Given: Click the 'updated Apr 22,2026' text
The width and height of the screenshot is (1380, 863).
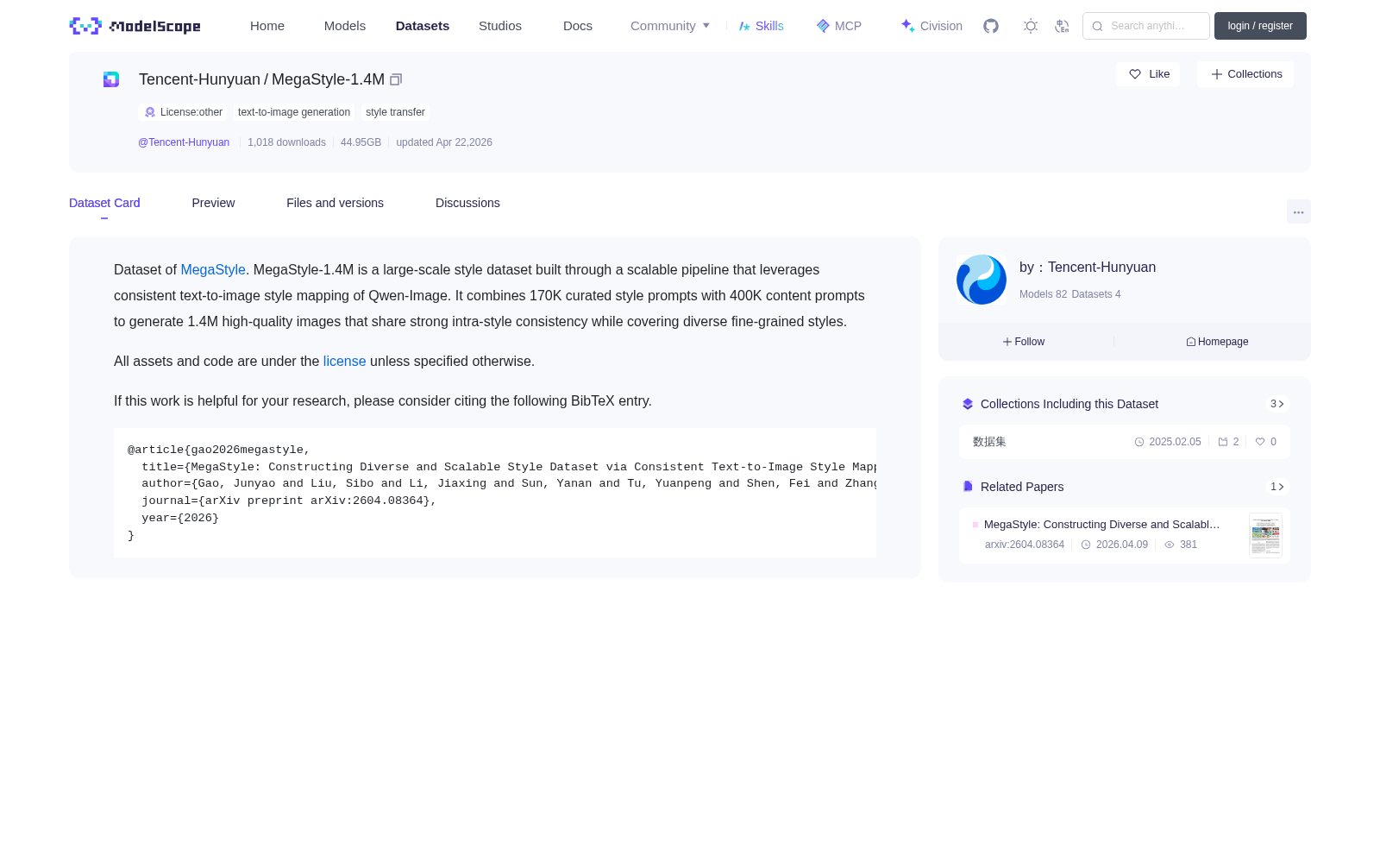Looking at the screenshot, I should [x=444, y=142].
